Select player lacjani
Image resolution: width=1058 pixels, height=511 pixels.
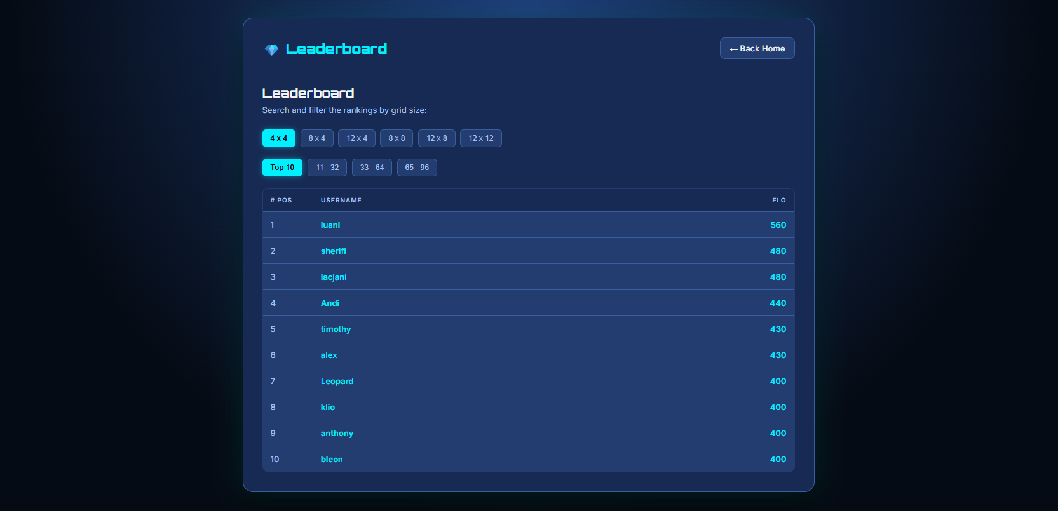coord(334,277)
